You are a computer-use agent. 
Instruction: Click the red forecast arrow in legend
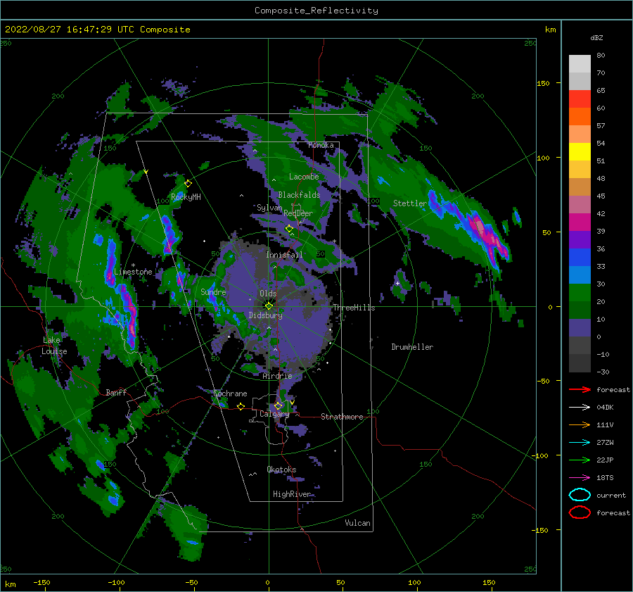[x=580, y=389]
